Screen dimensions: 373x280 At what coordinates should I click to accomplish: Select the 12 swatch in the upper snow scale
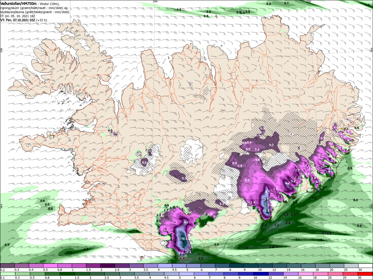point(279,266)
